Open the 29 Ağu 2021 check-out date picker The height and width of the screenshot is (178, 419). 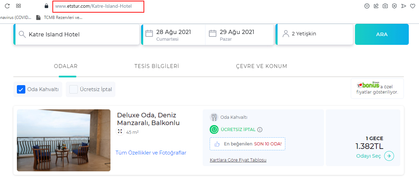pyautogui.click(x=240, y=35)
